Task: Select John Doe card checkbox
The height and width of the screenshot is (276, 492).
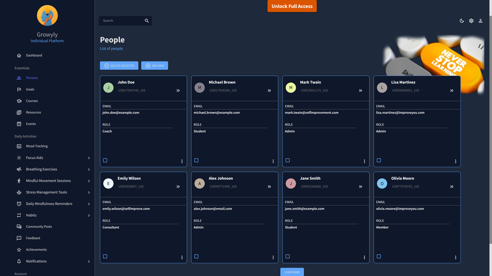Action: click(x=105, y=161)
